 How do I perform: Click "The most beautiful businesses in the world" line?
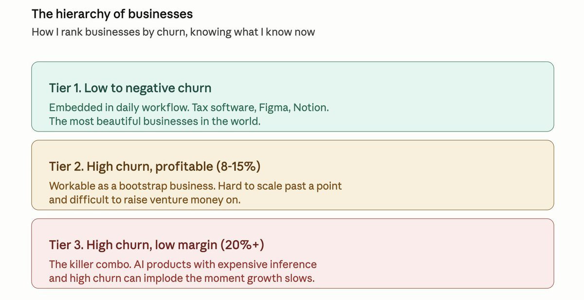155,121
